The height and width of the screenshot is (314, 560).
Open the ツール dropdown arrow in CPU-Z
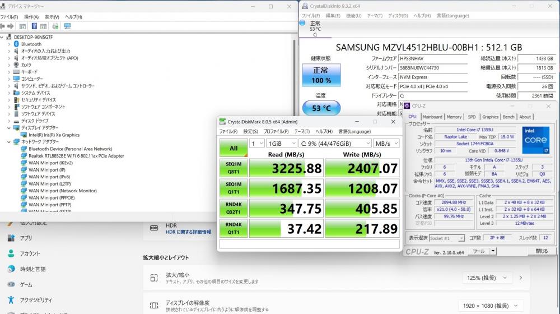coord(493,251)
